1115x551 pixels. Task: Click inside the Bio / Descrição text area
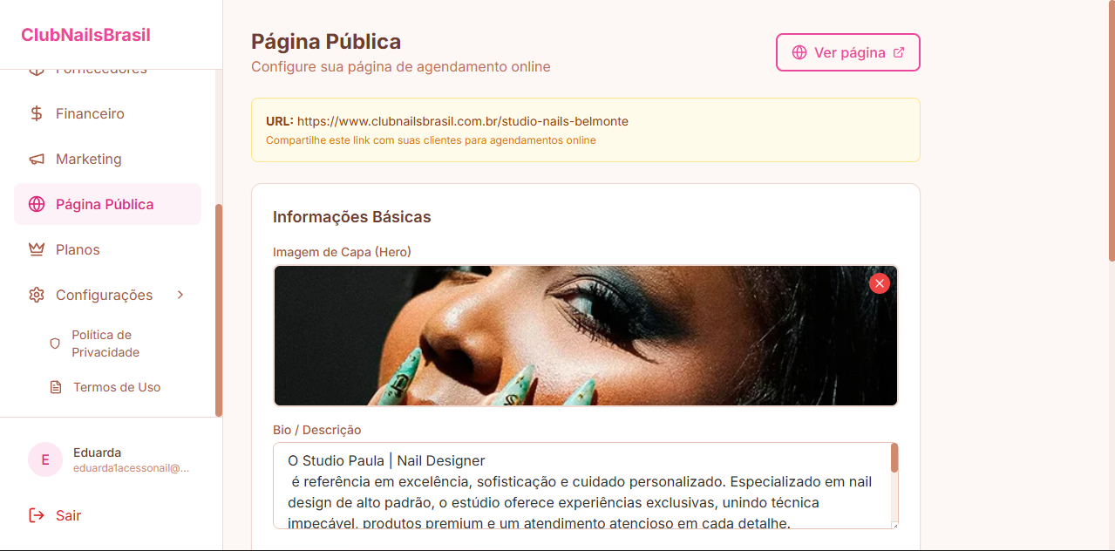pyautogui.click(x=581, y=486)
